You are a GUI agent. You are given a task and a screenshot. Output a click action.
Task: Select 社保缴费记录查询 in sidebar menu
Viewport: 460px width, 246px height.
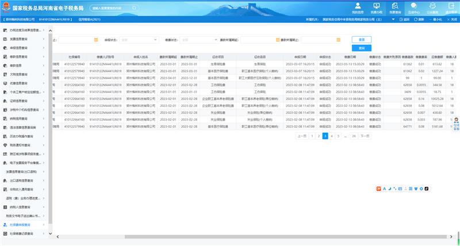coord(25,234)
